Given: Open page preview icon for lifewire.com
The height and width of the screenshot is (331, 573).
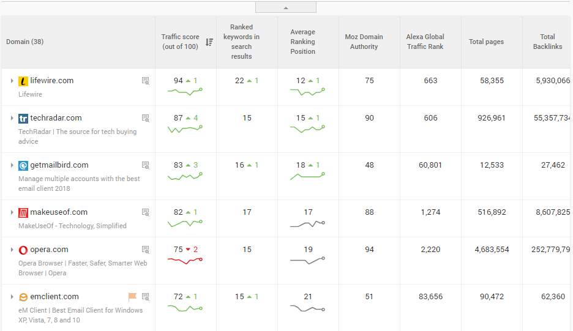Looking at the screenshot, I should click(146, 81).
